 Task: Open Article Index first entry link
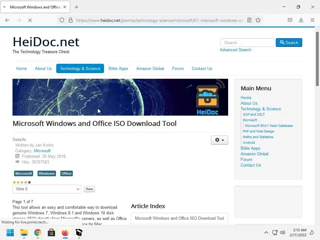179,218
